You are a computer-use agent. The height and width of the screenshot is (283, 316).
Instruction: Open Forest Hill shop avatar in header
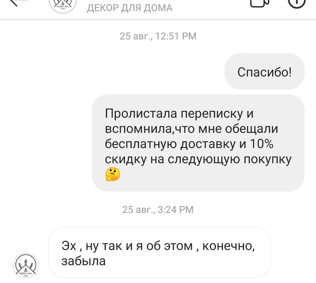click(63, 5)
